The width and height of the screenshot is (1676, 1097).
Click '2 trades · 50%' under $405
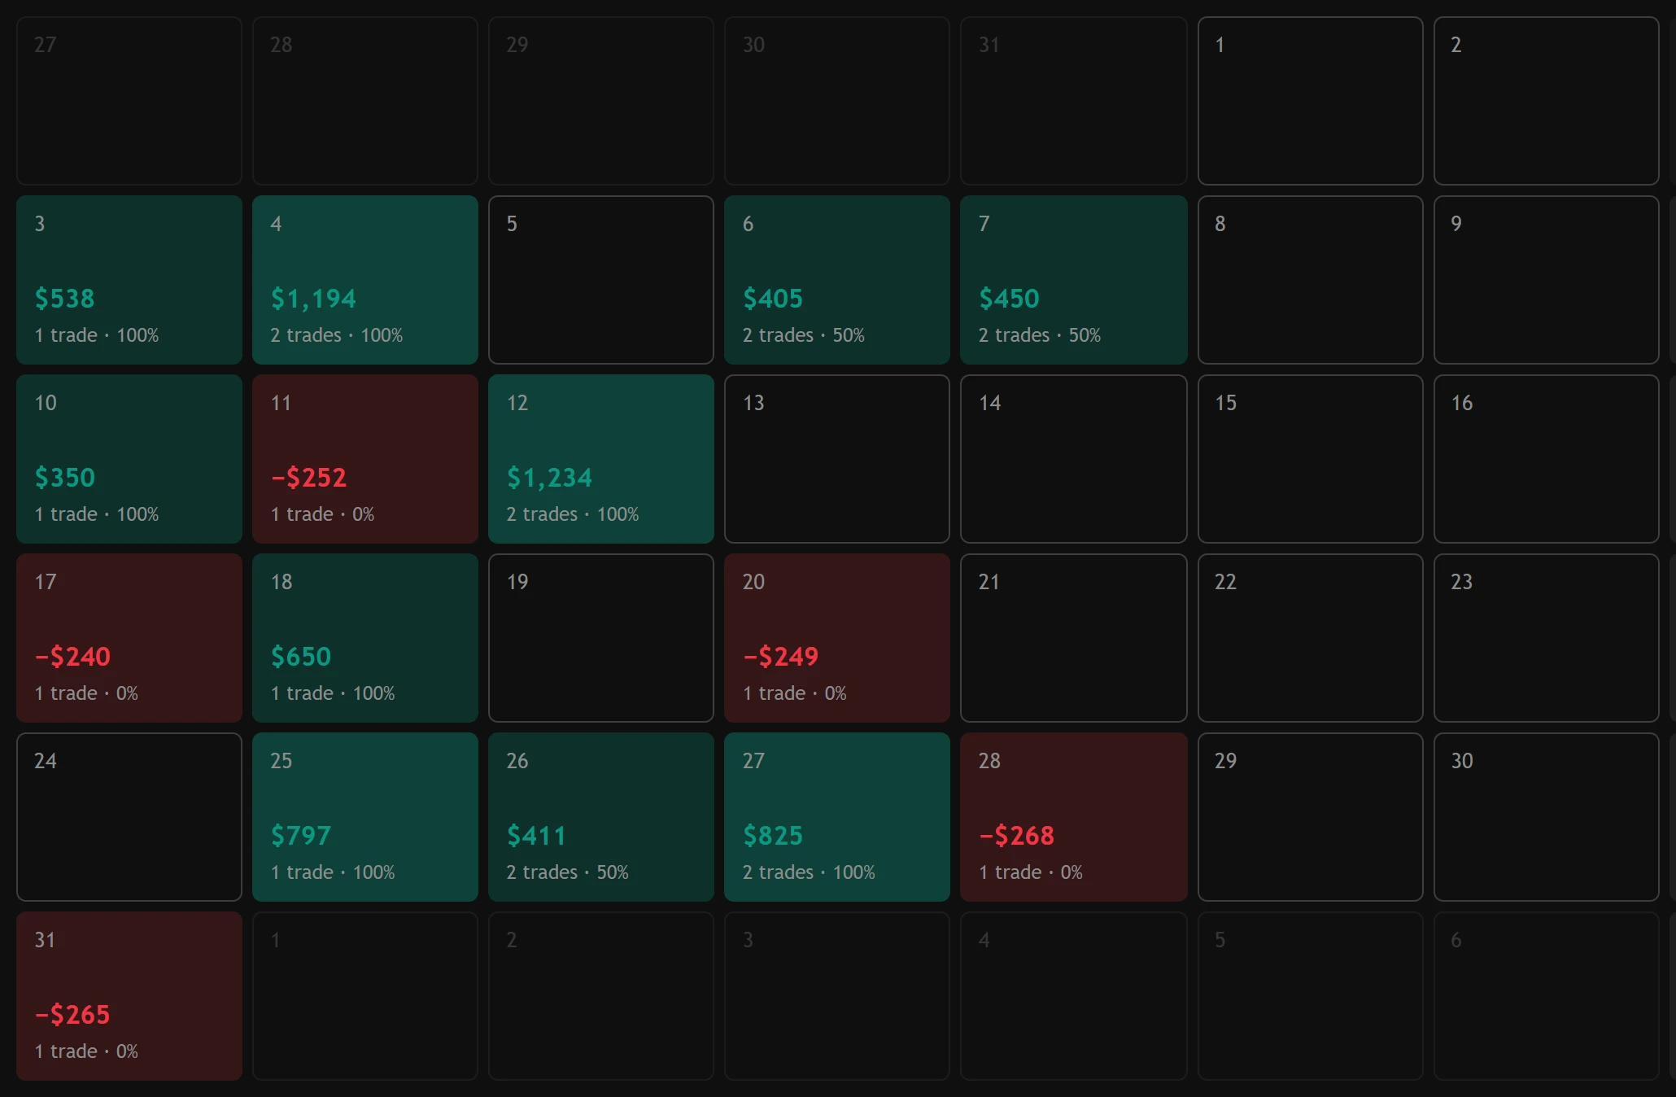tap(804, 335)
